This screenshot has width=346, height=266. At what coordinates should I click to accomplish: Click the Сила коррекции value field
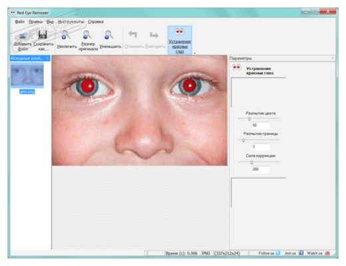(x=261, y=170)
